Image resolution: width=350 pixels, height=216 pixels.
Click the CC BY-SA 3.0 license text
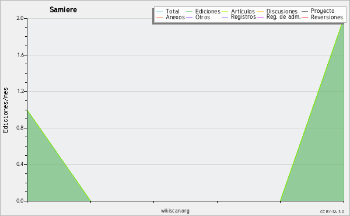tap(332, 212)
